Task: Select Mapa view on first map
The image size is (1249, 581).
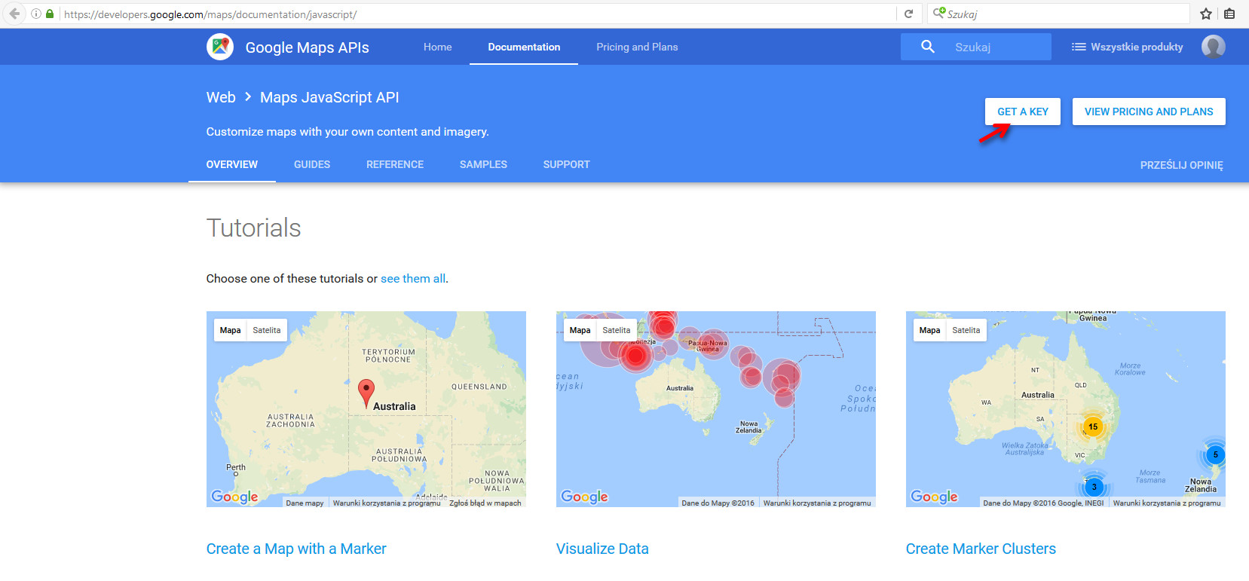Action: point(230,330)
